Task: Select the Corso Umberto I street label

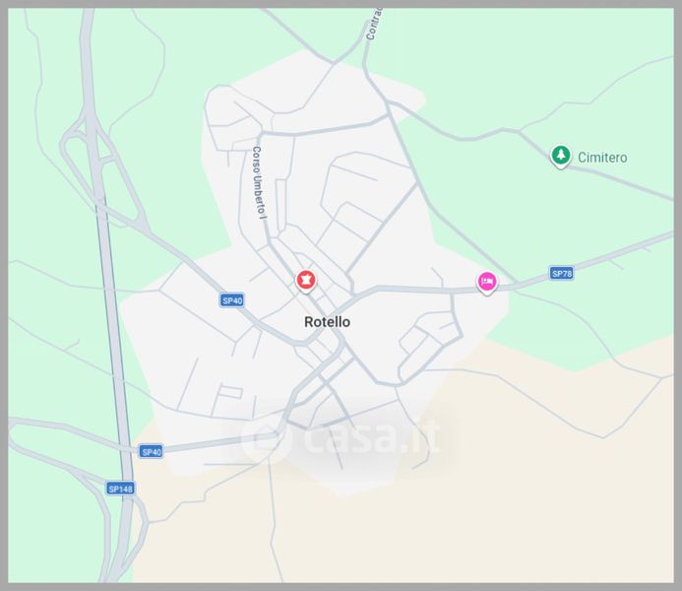Action: [259, 182]
